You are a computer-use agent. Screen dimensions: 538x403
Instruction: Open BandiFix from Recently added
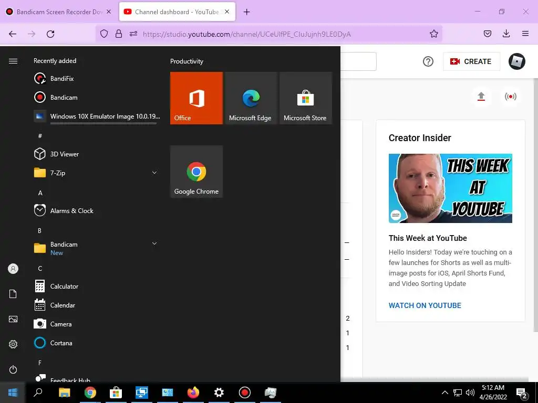(97, 79)
